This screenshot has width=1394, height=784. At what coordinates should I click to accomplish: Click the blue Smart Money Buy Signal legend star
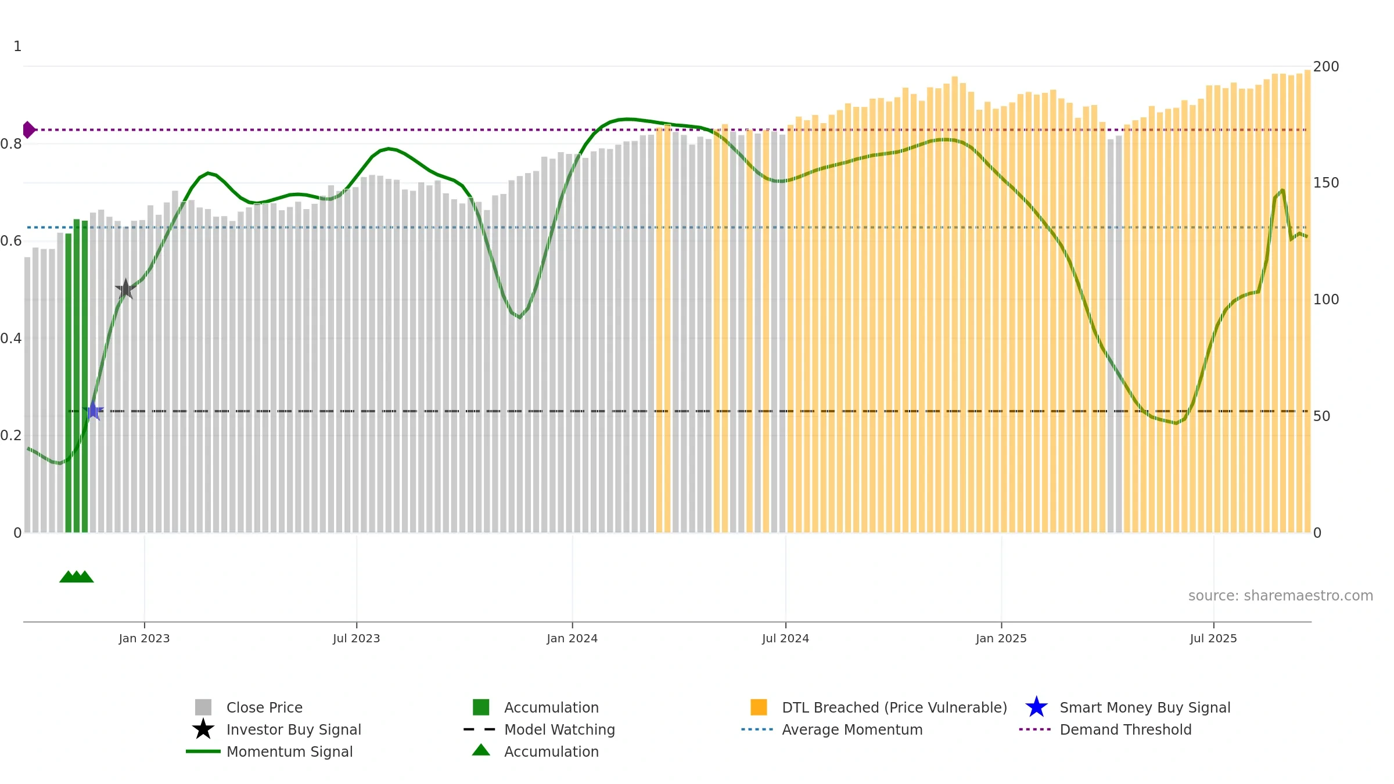[x=1036, y=707]
